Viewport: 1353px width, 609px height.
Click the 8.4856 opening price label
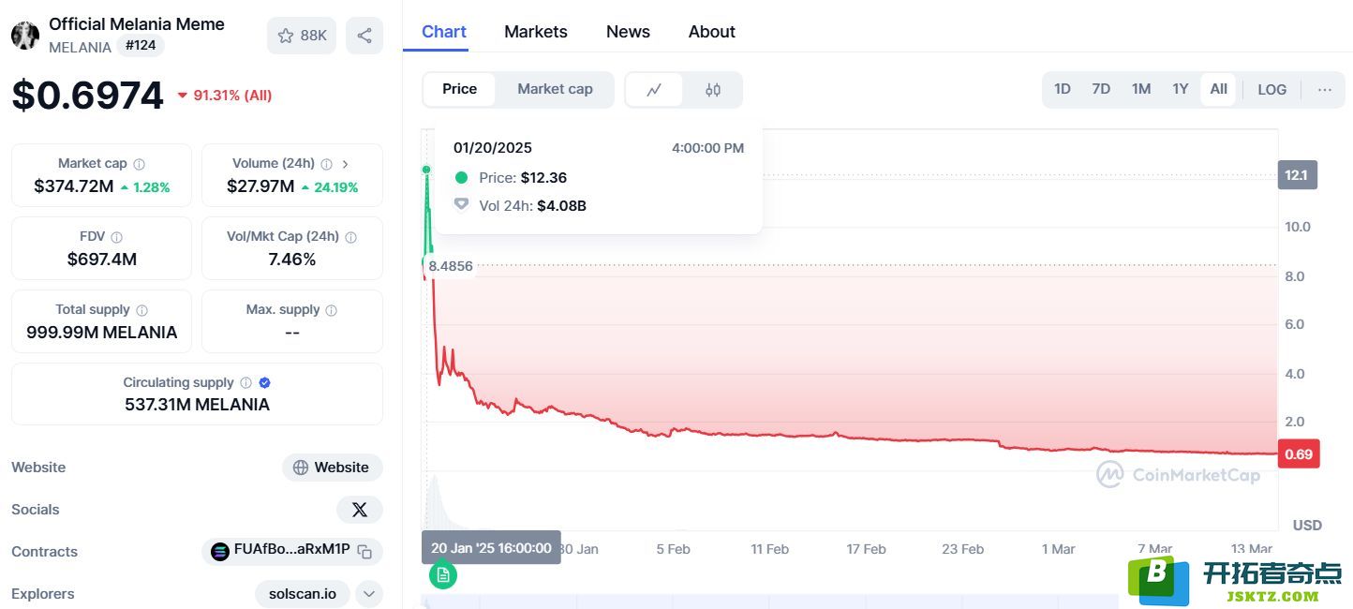[451, 266]
